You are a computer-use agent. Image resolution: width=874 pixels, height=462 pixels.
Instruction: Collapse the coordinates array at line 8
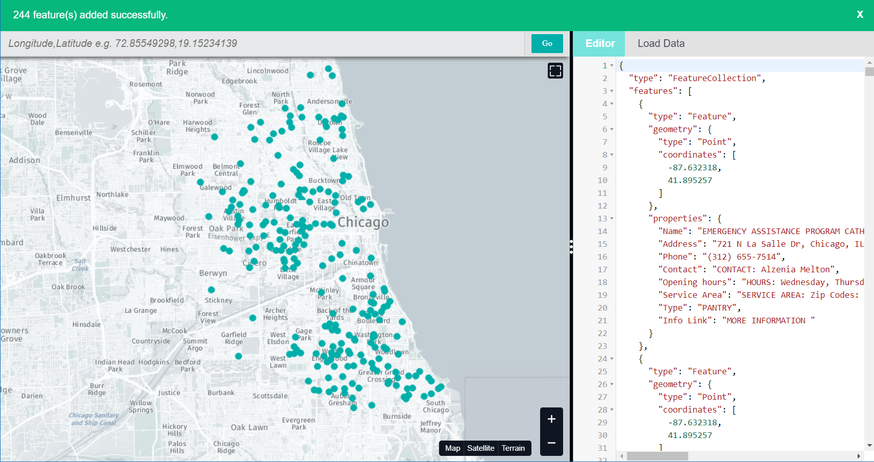pos(612,155)
